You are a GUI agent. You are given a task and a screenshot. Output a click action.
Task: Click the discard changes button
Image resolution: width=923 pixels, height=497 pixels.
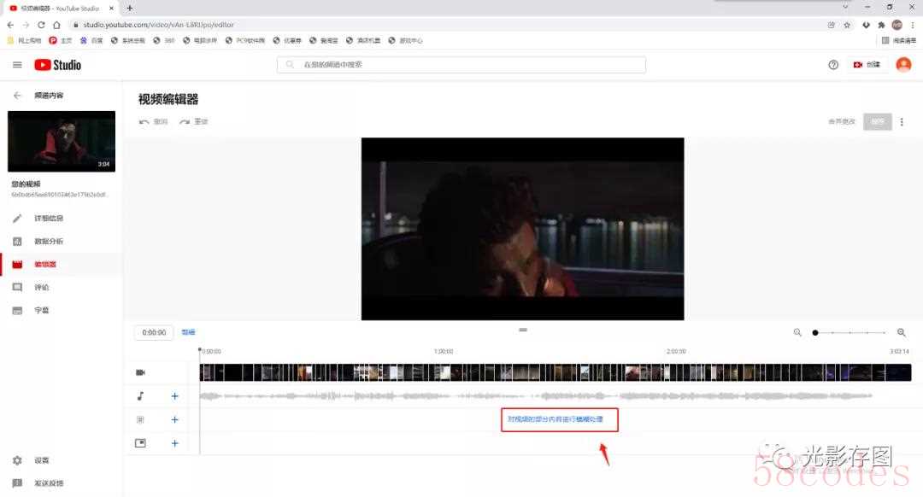click(x=841, y=122)
